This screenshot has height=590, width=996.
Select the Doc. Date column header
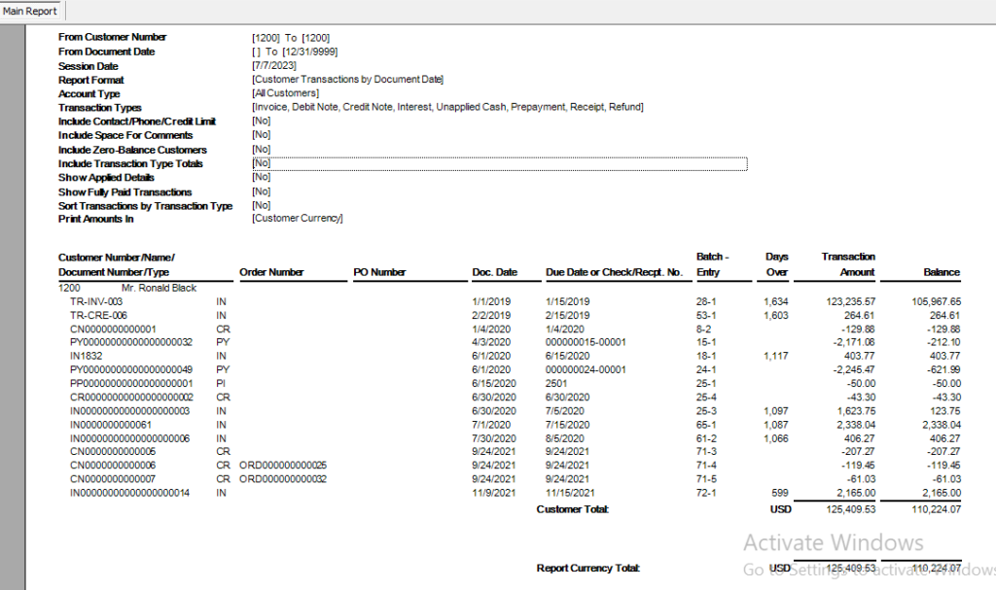(x=497, y=272)
